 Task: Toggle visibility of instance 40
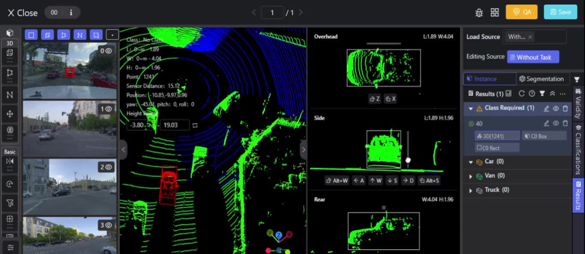tap(556, 123)
